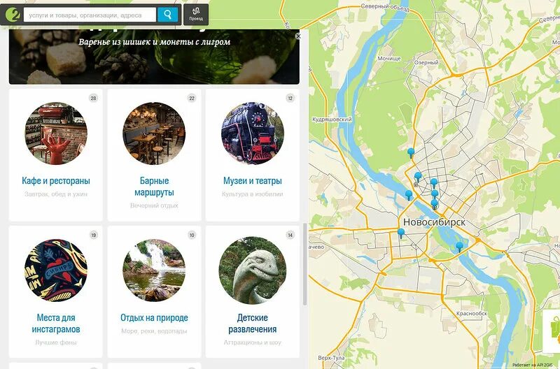Click the waterfall nature thumbnail

(x=154, y=270)
